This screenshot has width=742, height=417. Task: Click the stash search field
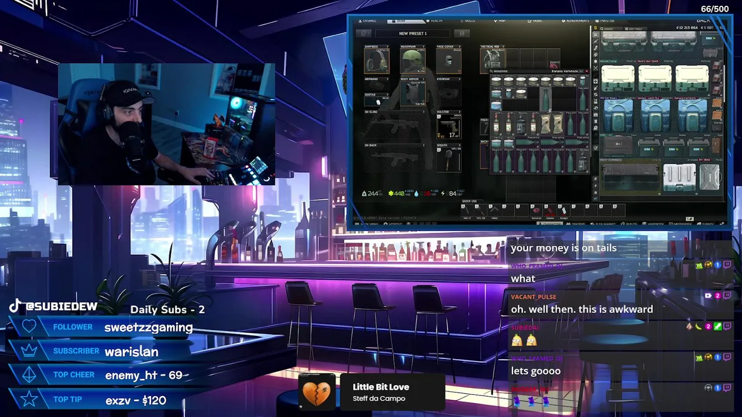click(x=611, y=28)
